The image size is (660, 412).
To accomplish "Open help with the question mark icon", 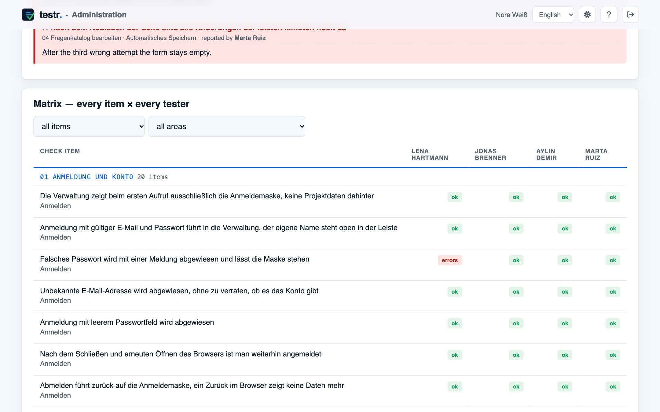I will [609, 15].
